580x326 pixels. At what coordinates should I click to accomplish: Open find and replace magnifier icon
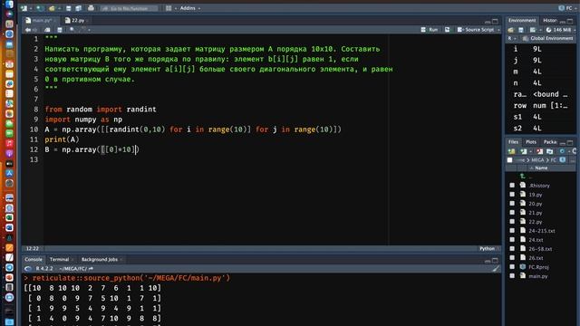pyautogui.click(x=72, y=30)
